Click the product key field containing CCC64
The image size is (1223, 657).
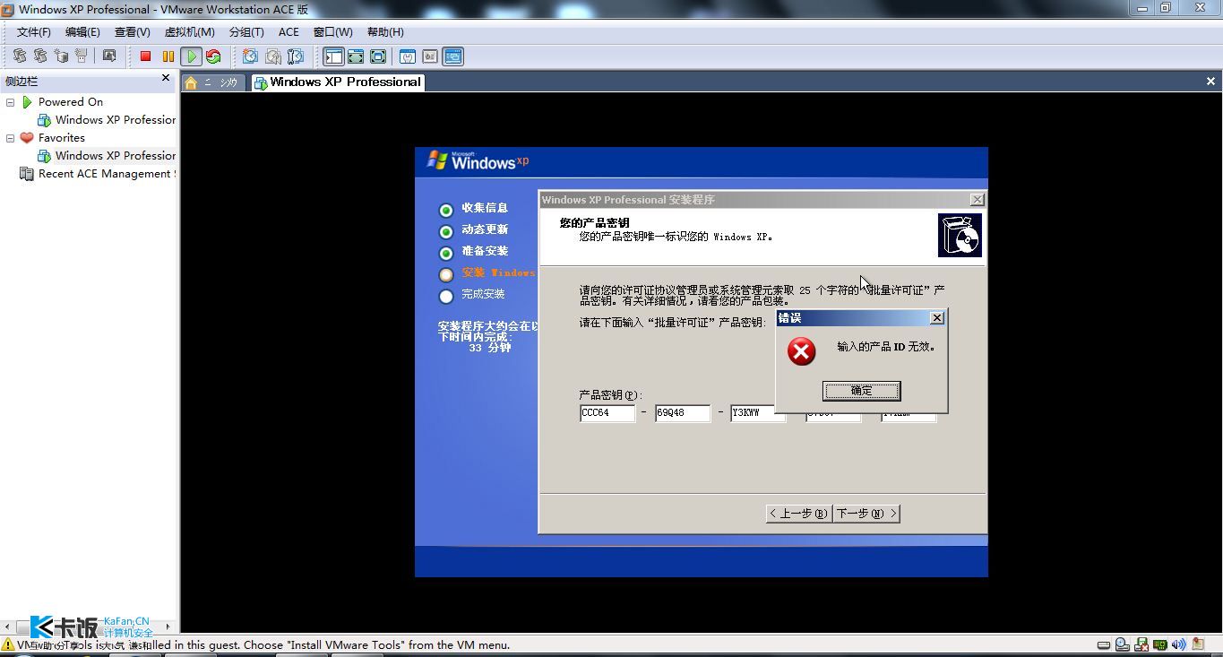click(x=607, y=413)
